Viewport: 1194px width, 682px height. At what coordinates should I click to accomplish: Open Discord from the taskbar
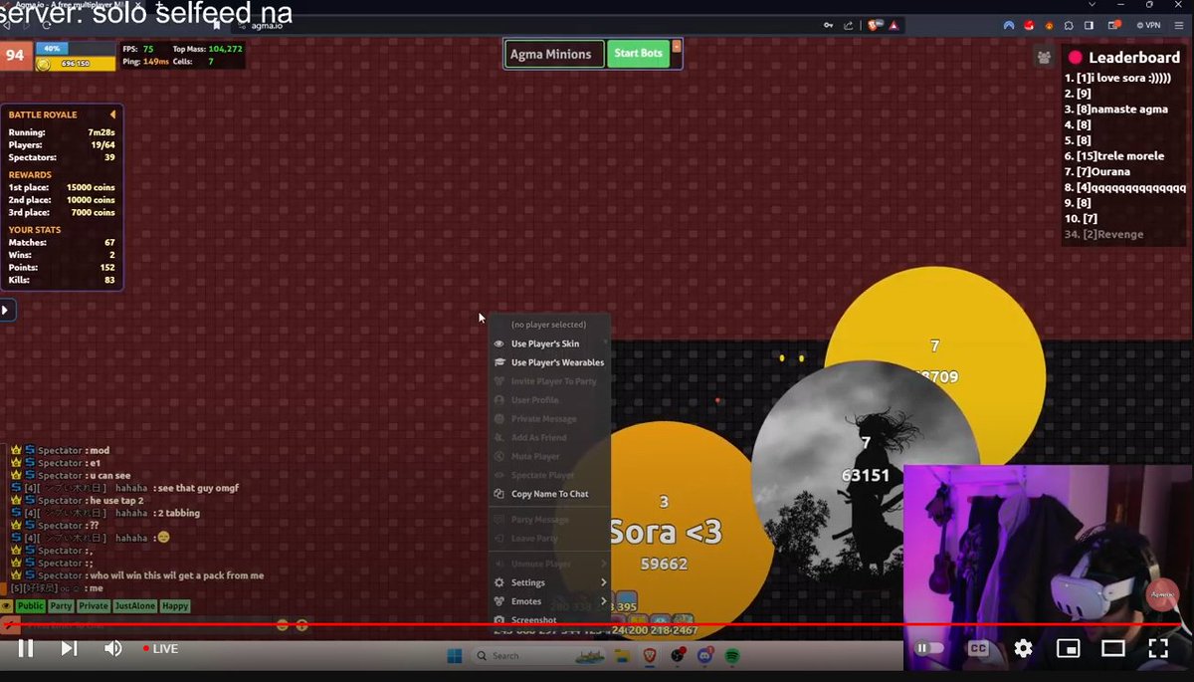[705, 655]
